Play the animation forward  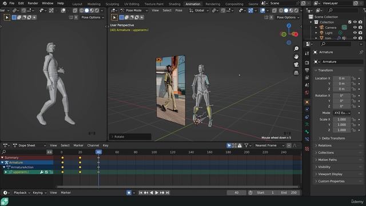157,193
